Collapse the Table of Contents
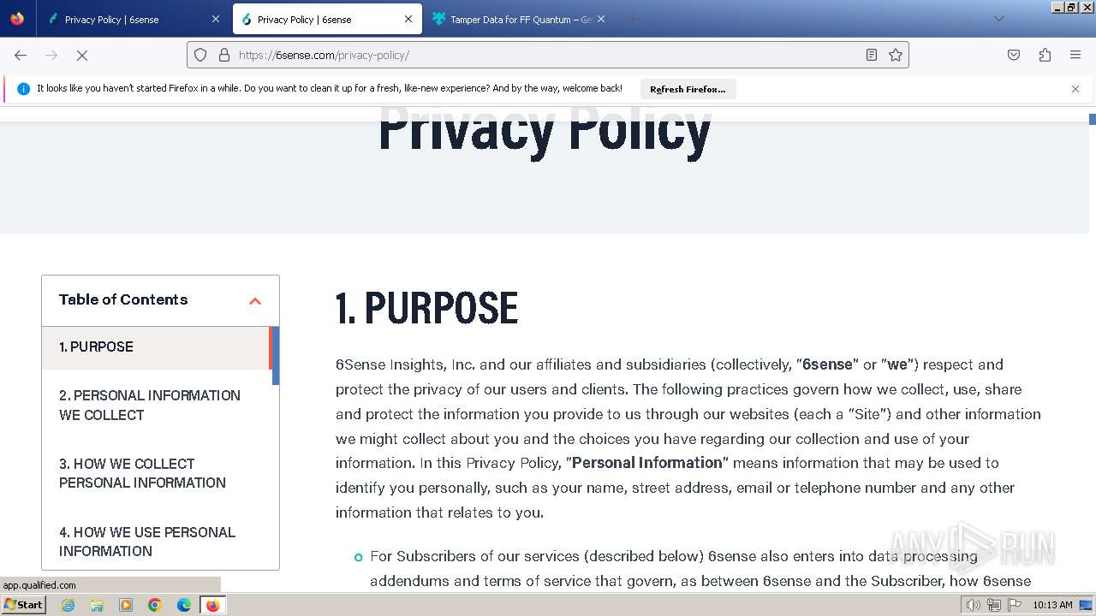Screen dimensions: 1096x616 point(254,301)
